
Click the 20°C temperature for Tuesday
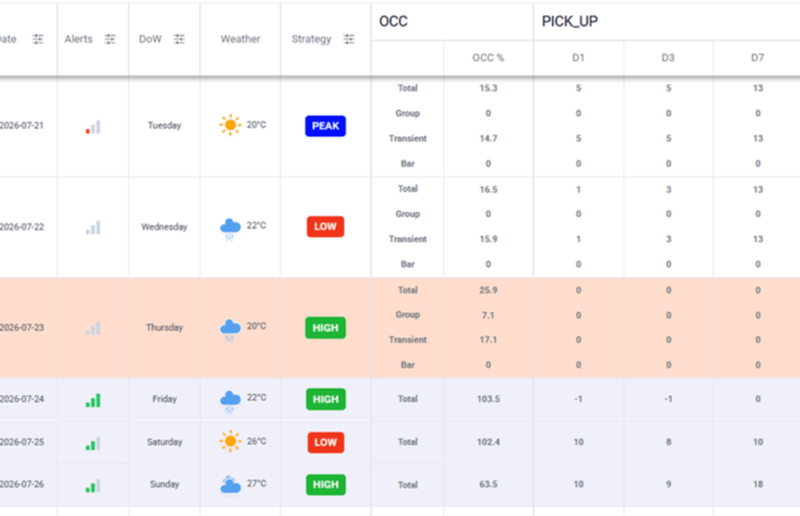point(256,124)
